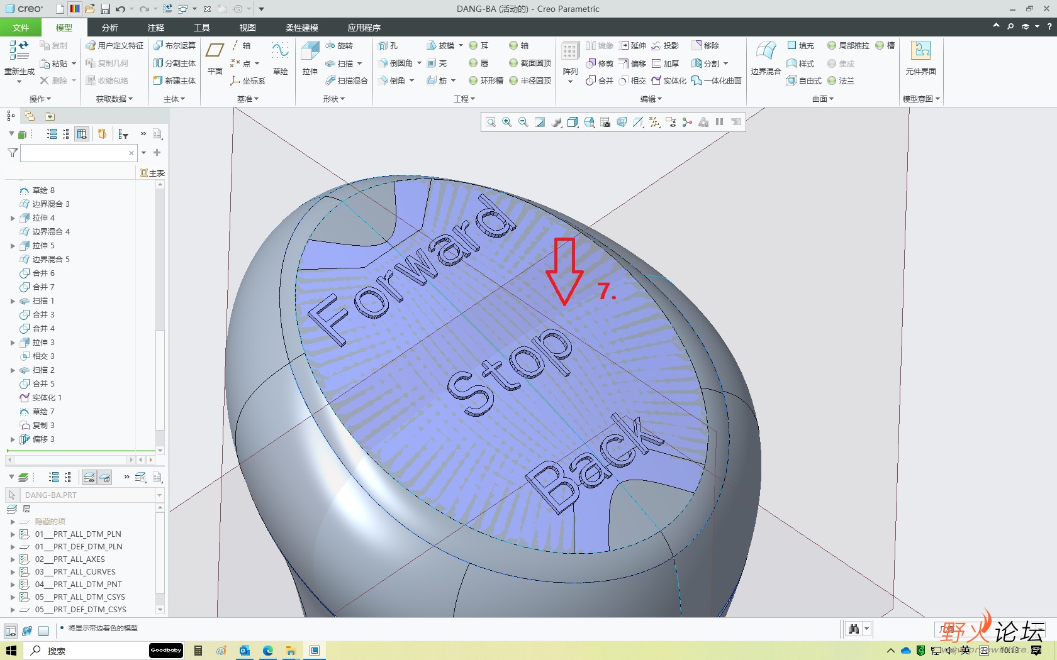Open File Explorer from the taskbar

click(291, 651)
